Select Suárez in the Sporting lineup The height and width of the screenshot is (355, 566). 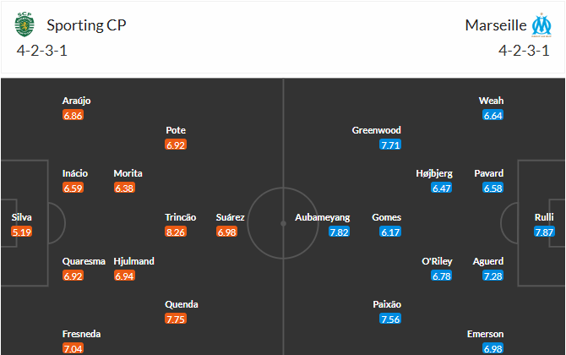click(230, 217)
